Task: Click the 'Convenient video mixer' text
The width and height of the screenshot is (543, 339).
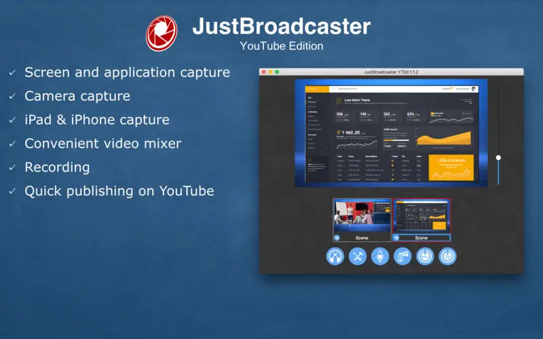Action: (x=103, y=144)
